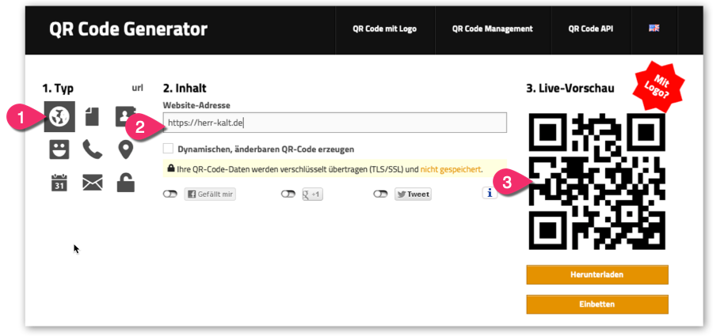This screenshot has width=713, height=336.
Task: Click the blue info icon
Action: pos(490,194)
